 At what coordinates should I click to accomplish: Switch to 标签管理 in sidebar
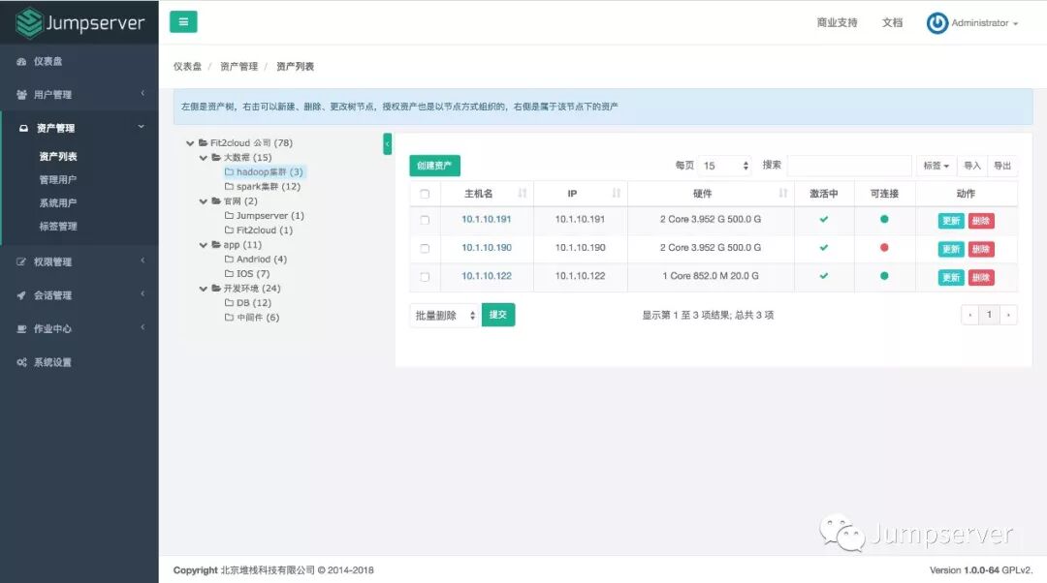pos(58,227)
